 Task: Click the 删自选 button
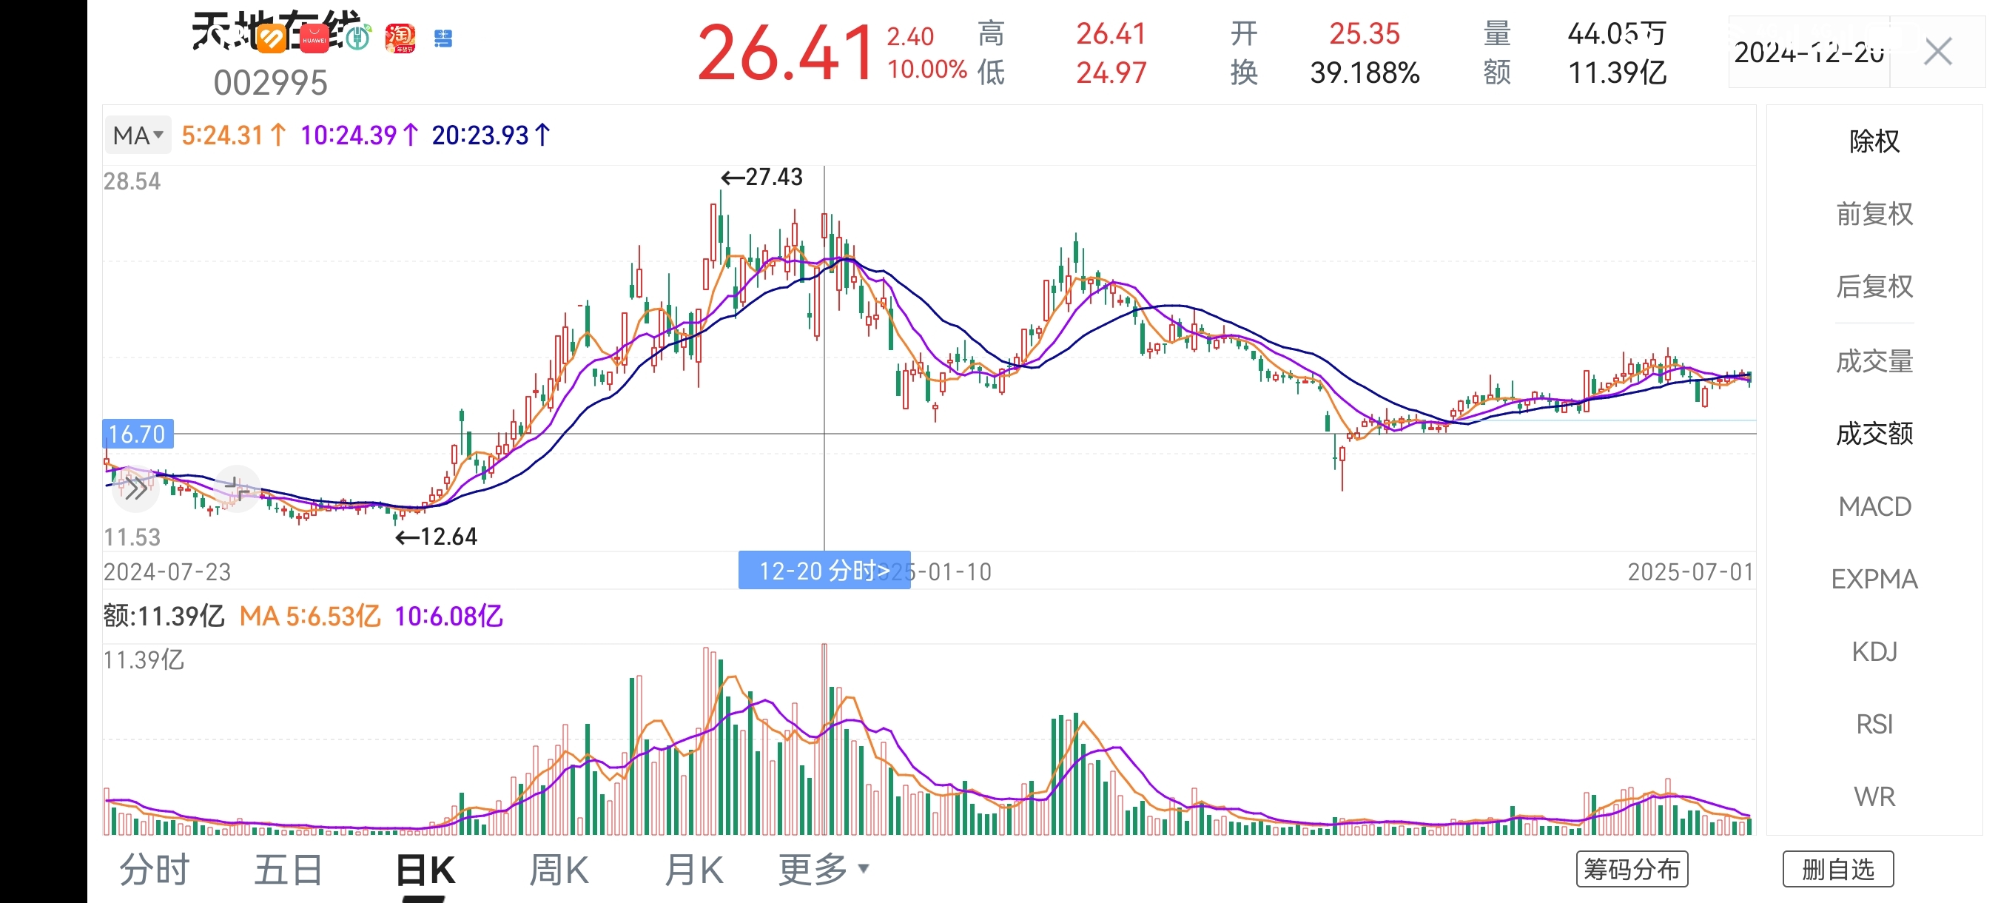(x=1837, y=869)
